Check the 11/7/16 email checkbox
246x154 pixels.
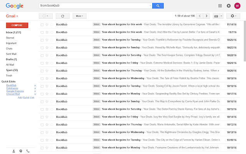[42, 32]
